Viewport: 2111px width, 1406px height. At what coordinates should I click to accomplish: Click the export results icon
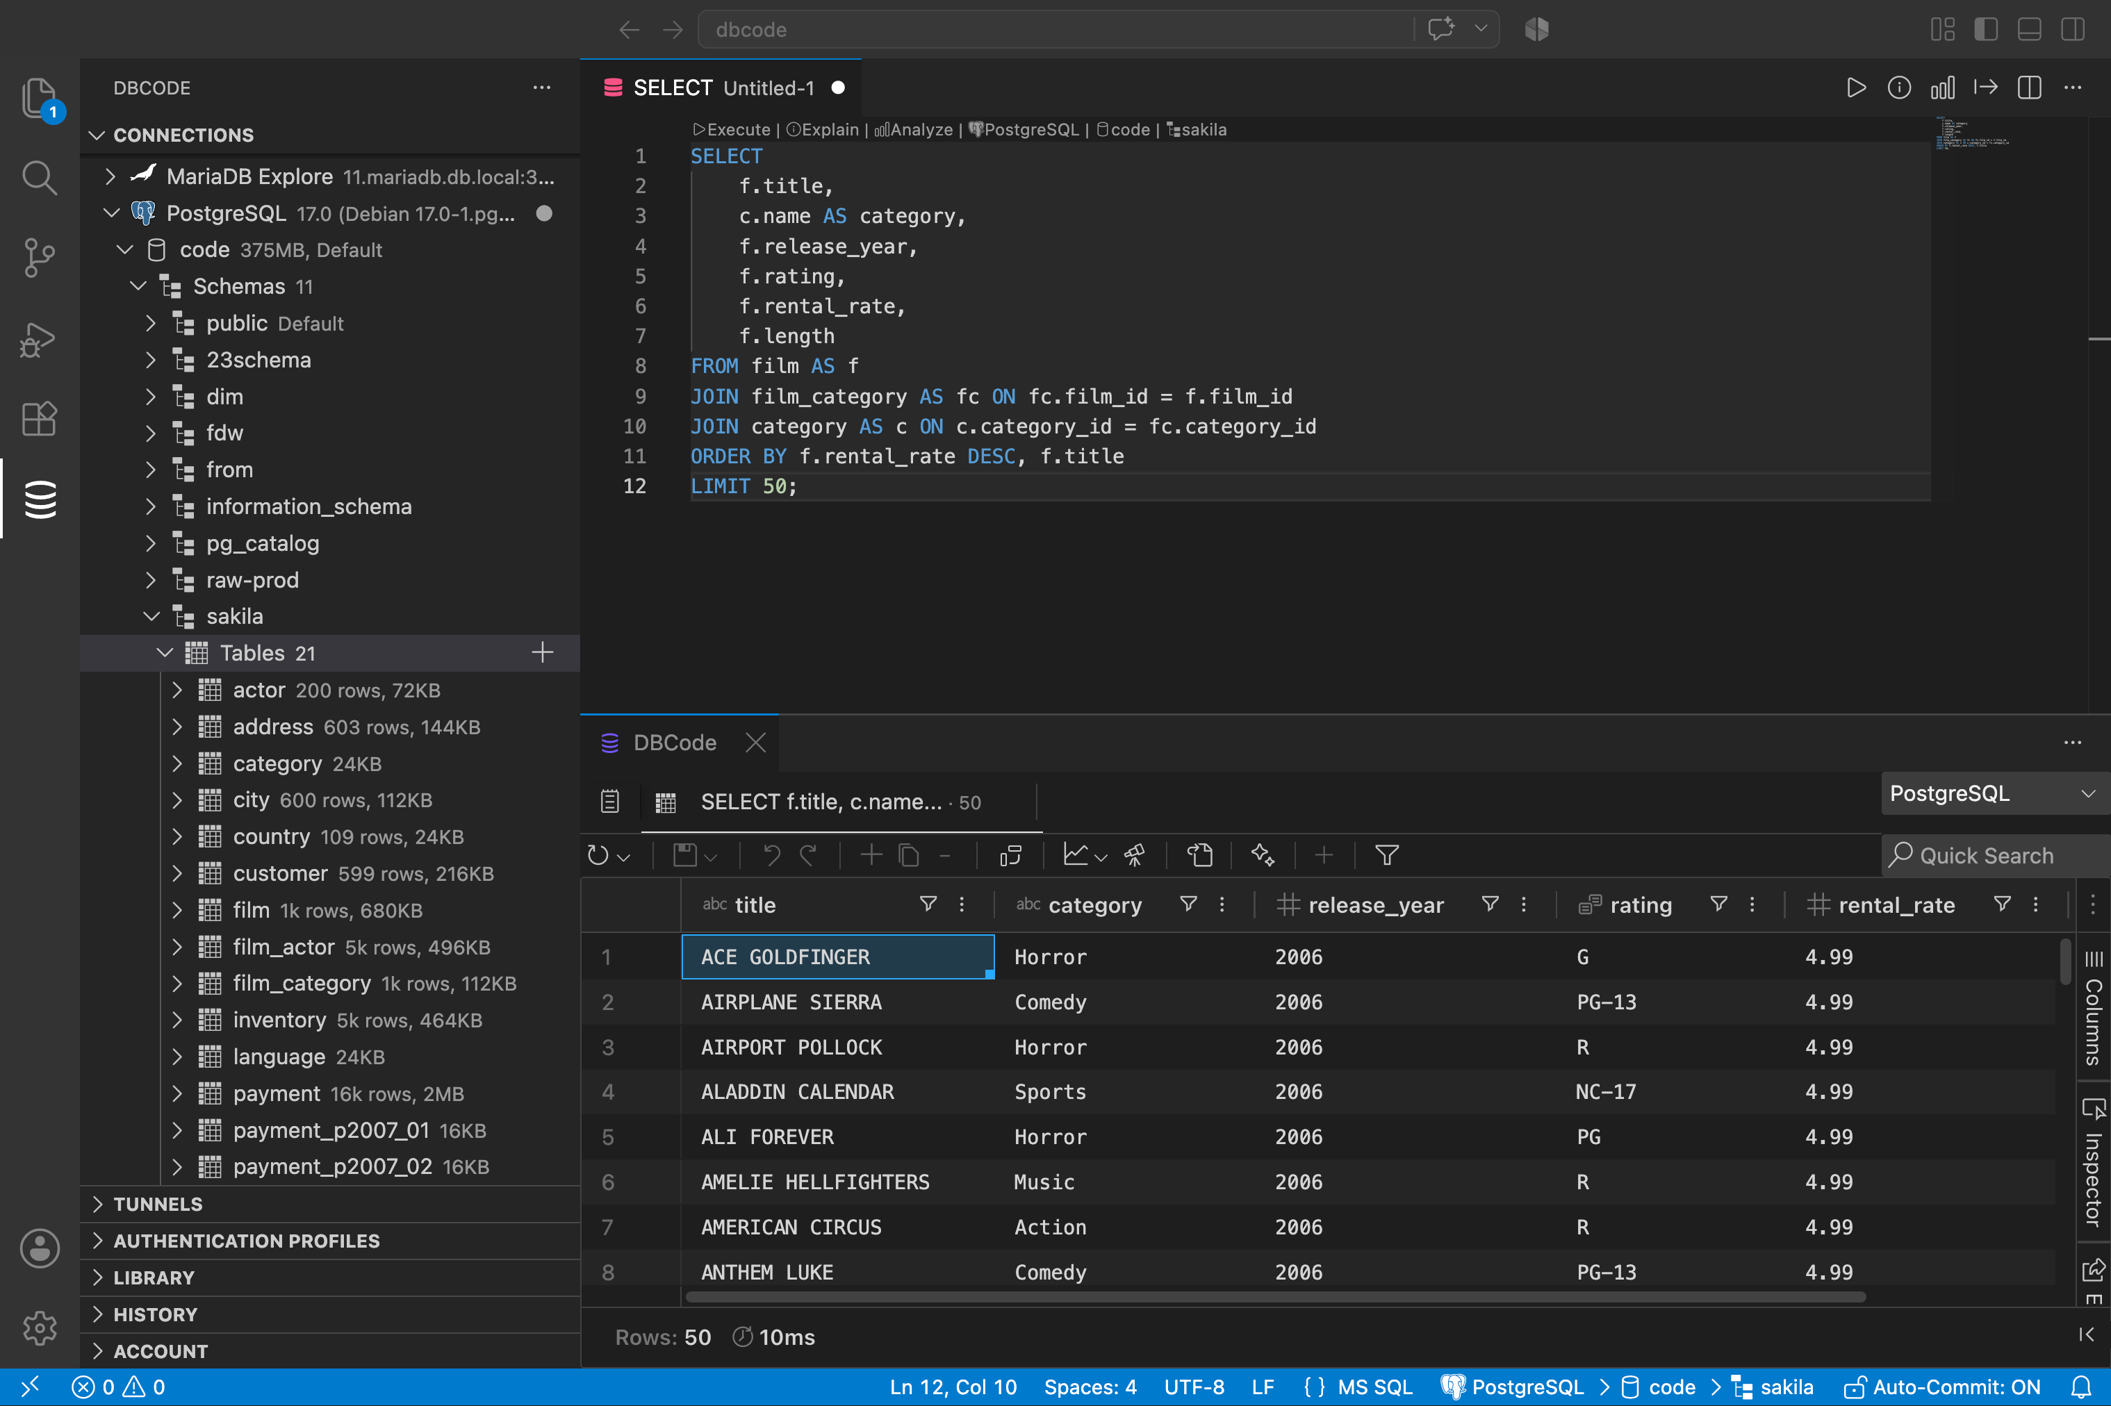tap(1200, 855)
